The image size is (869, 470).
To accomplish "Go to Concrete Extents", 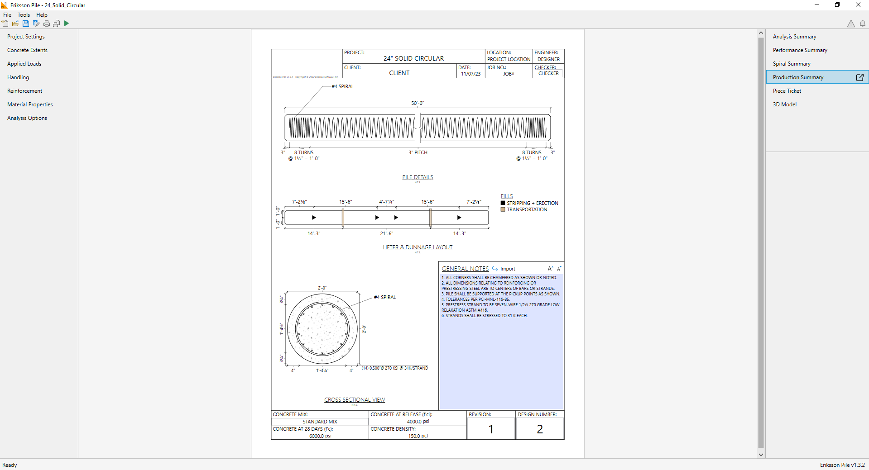I will pyautogui.click(x=27, y=50).
